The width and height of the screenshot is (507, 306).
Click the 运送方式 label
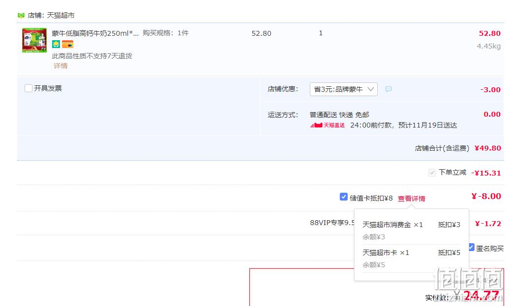point(283,115)
